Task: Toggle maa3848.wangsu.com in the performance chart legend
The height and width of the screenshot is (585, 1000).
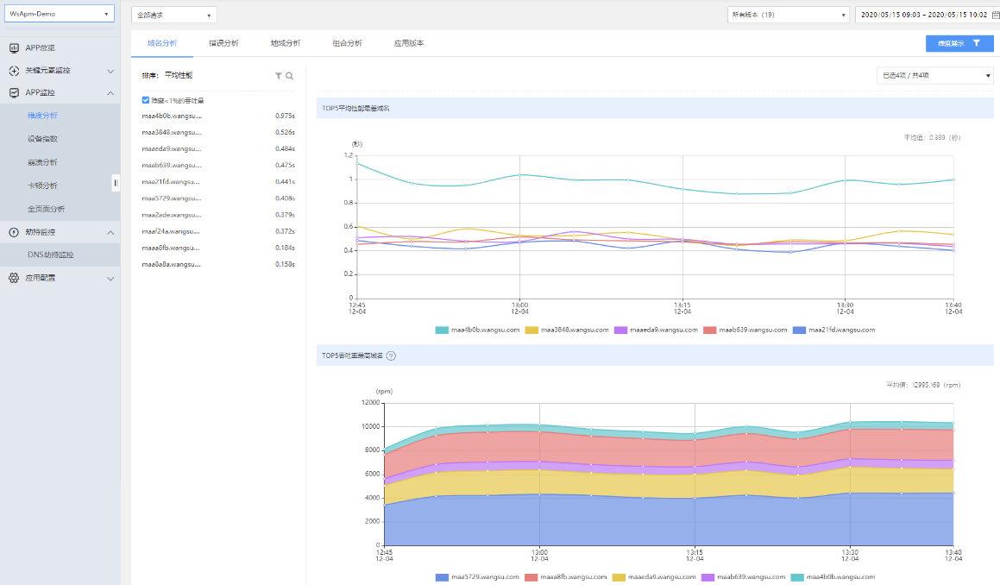Action: [567, 330]
